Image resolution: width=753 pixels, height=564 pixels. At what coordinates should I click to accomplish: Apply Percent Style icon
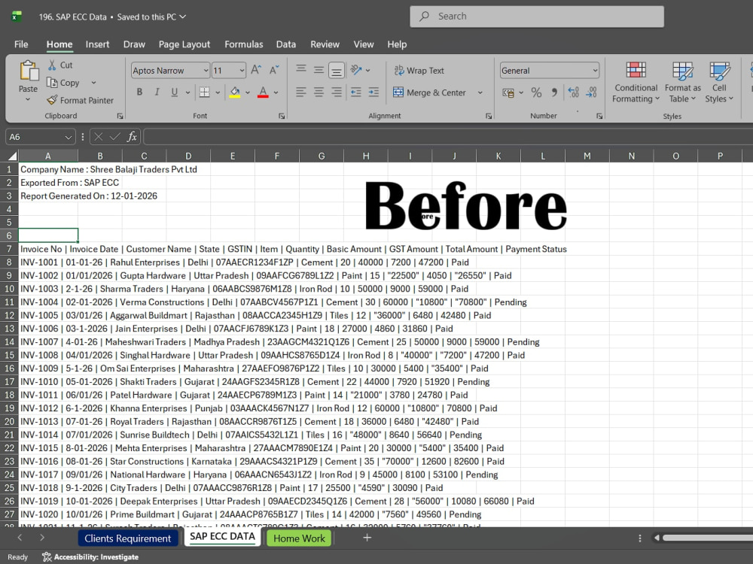536,92
